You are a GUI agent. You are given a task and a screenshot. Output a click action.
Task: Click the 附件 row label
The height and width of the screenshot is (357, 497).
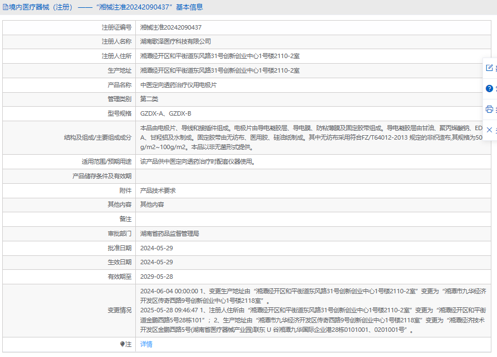point(126,191)
